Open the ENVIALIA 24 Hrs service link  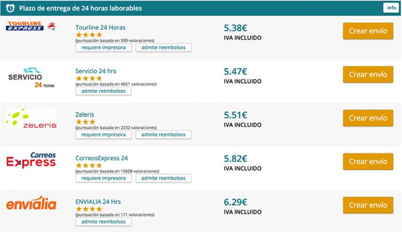(x=98, y=202)
